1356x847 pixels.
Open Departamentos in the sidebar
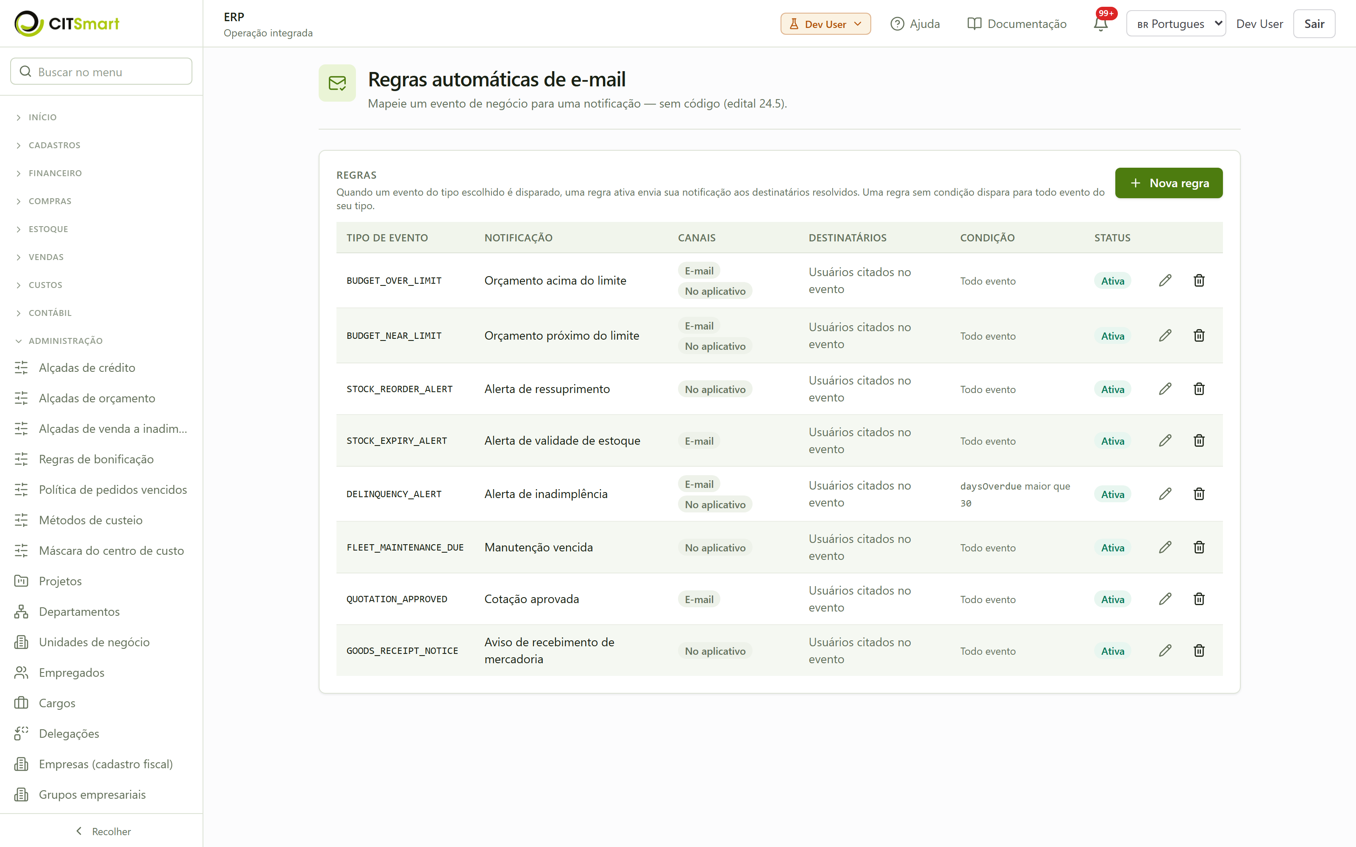click(101, 611)
